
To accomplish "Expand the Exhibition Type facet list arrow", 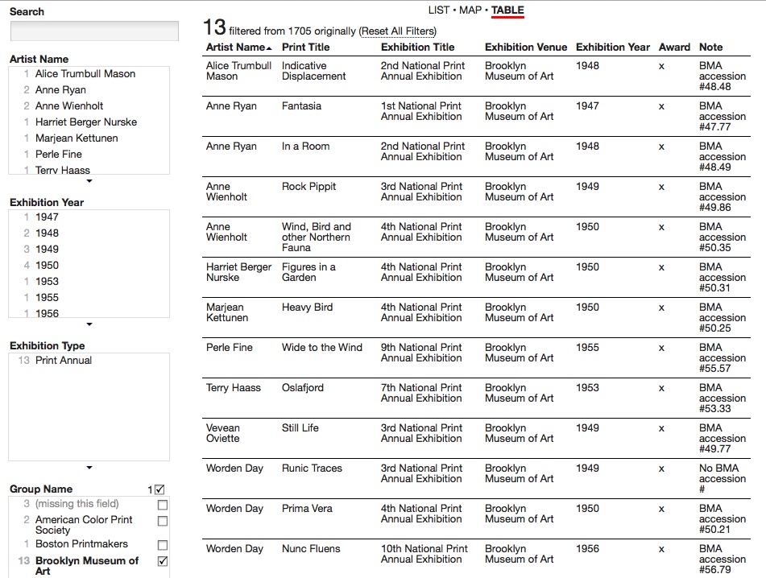I will (x=89, y=468).
